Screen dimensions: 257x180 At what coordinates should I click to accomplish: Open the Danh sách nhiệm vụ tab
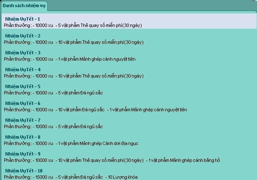(24, 6)
